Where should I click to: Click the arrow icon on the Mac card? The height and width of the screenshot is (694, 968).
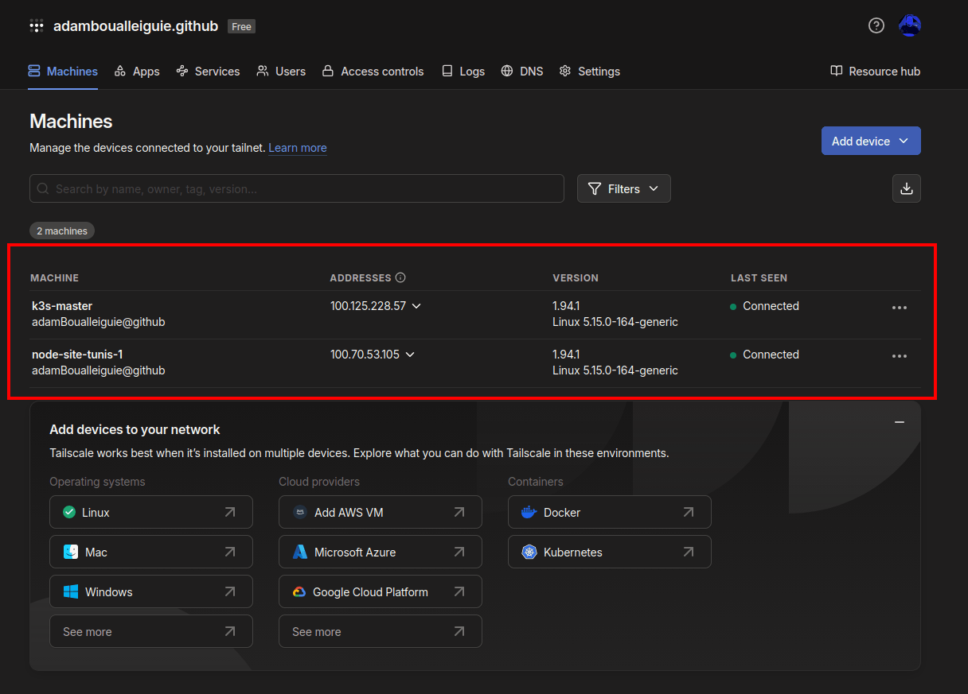click(230, 552)
